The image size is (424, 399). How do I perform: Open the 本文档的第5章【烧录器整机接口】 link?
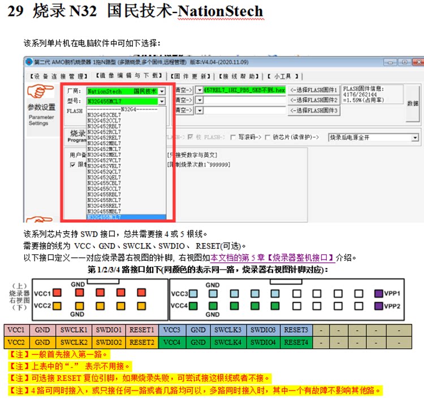272,258
